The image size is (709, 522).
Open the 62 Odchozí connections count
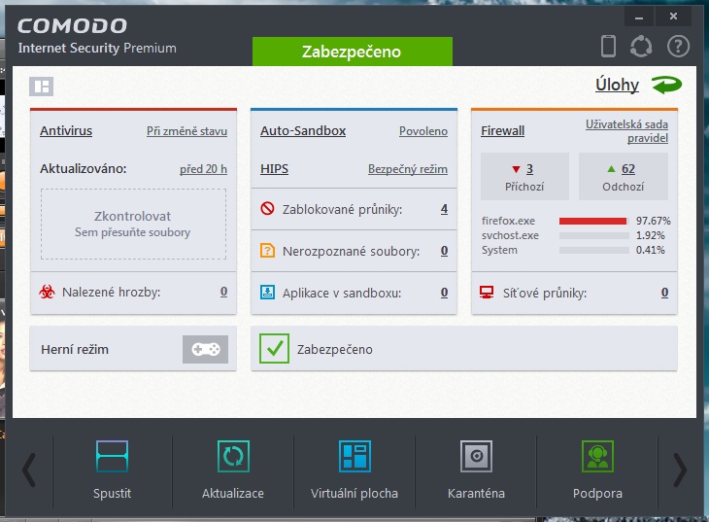pos(628,169)
